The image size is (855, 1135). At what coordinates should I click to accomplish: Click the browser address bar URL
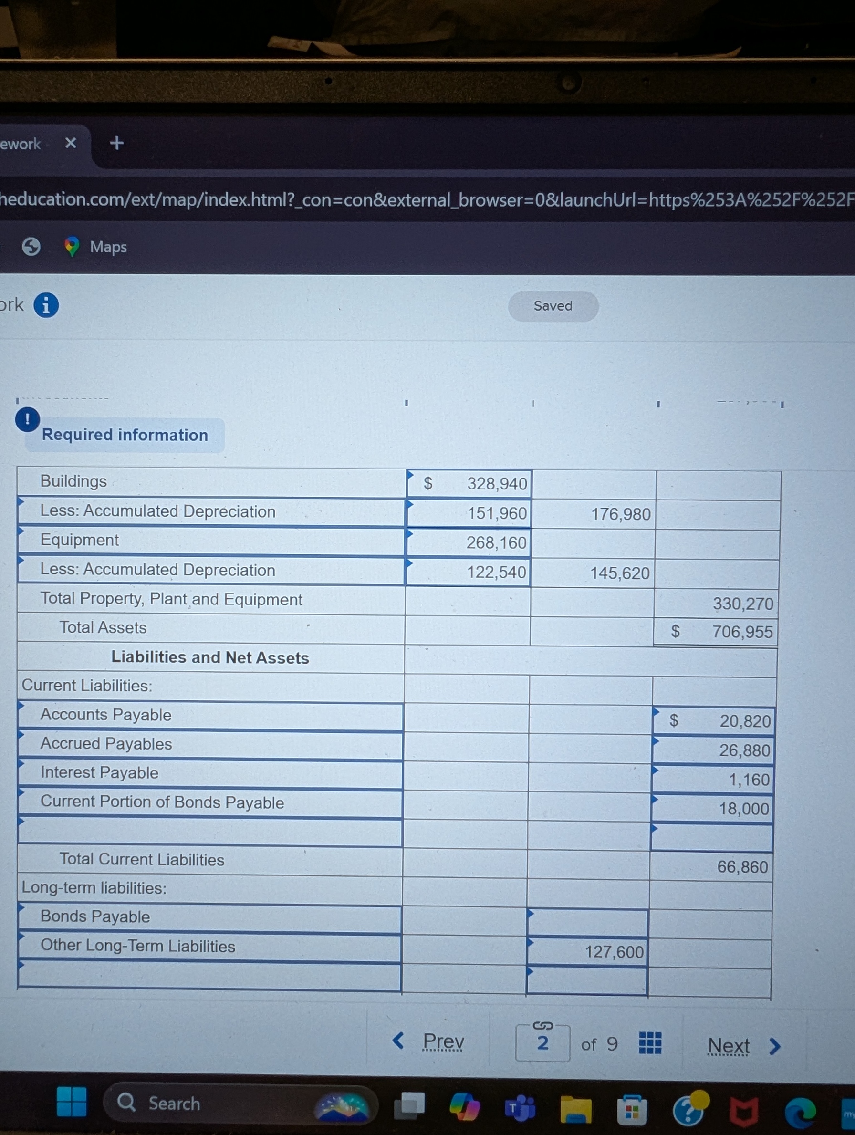[427, 199]
